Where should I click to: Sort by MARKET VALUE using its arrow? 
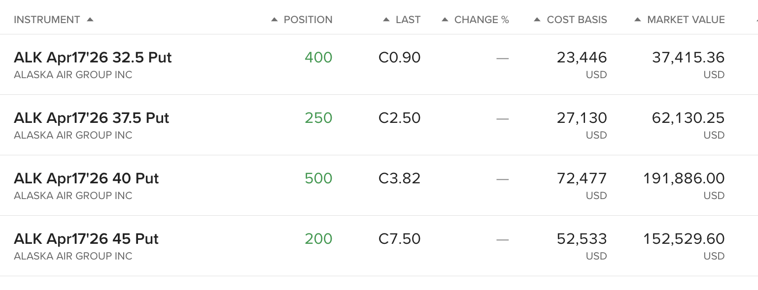[637, 20]
